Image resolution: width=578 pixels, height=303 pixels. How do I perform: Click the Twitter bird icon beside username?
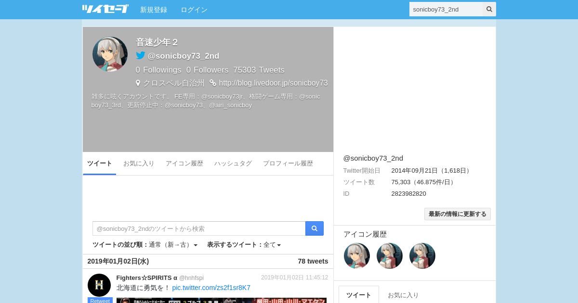click(141, 55)
